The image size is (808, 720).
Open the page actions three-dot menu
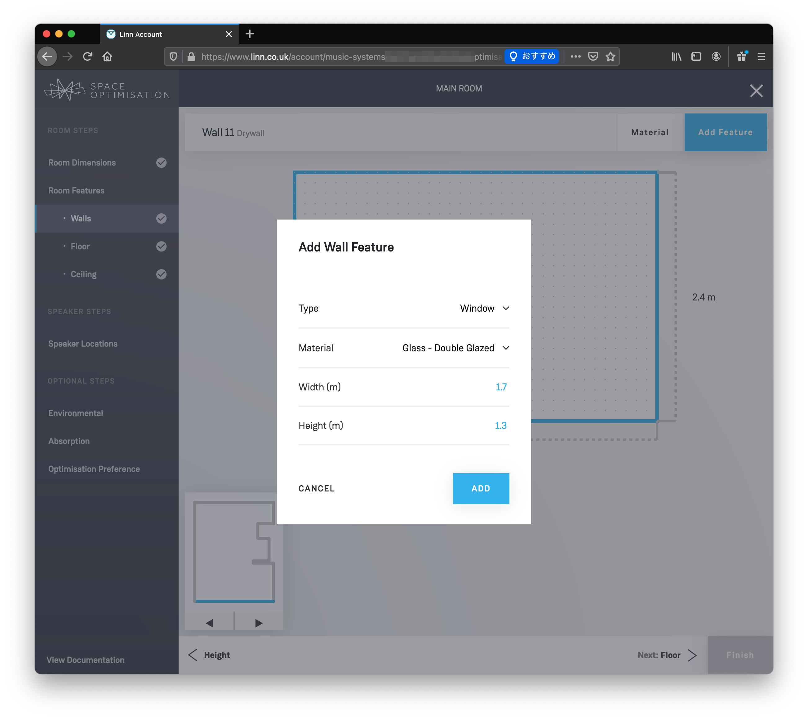[575, 56]
